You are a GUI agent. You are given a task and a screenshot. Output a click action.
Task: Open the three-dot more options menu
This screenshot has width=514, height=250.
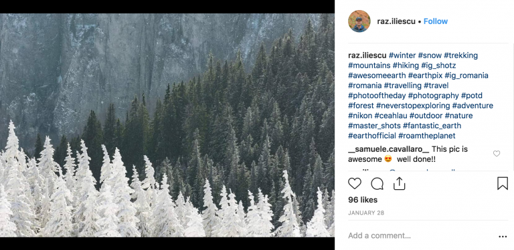pos(503,236)
